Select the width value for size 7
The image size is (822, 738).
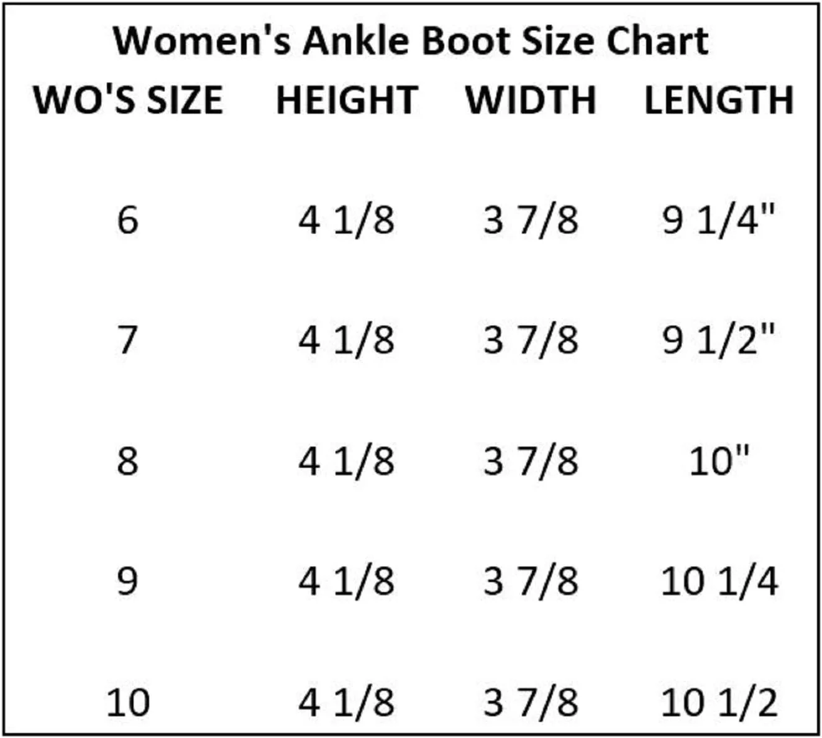[531, 340]
